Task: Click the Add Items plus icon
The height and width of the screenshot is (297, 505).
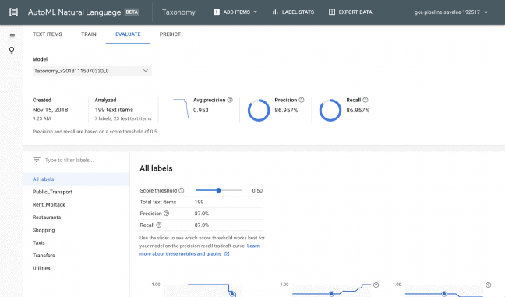Action: 217,12
